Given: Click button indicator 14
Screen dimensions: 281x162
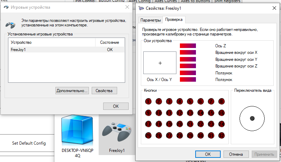Looking at the screenshot, I should pyautogui.click(x=200, y=113).
